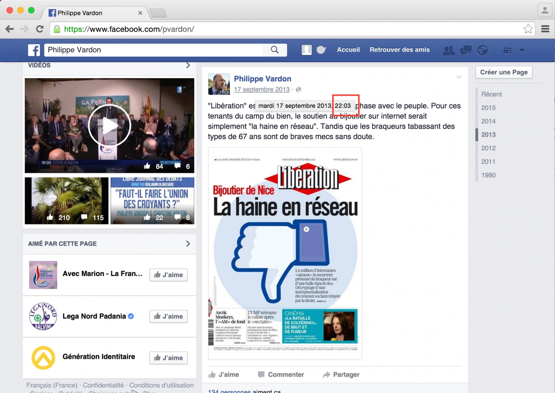
Task: Open palm trees video thumbnail
Action: tap(66, 201)
